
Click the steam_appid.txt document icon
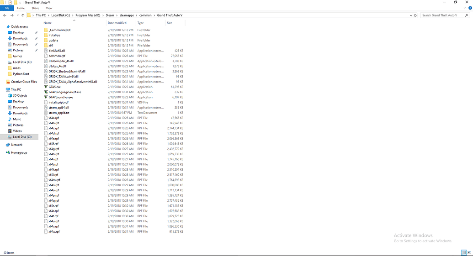pyautogui.click(x=46, y=113)
